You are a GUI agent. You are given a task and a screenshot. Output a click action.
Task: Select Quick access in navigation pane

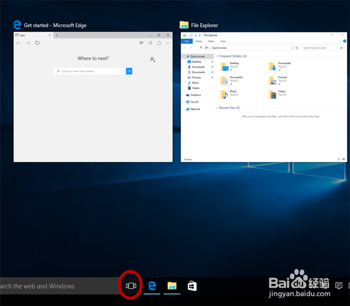click(x=197, y=56)
